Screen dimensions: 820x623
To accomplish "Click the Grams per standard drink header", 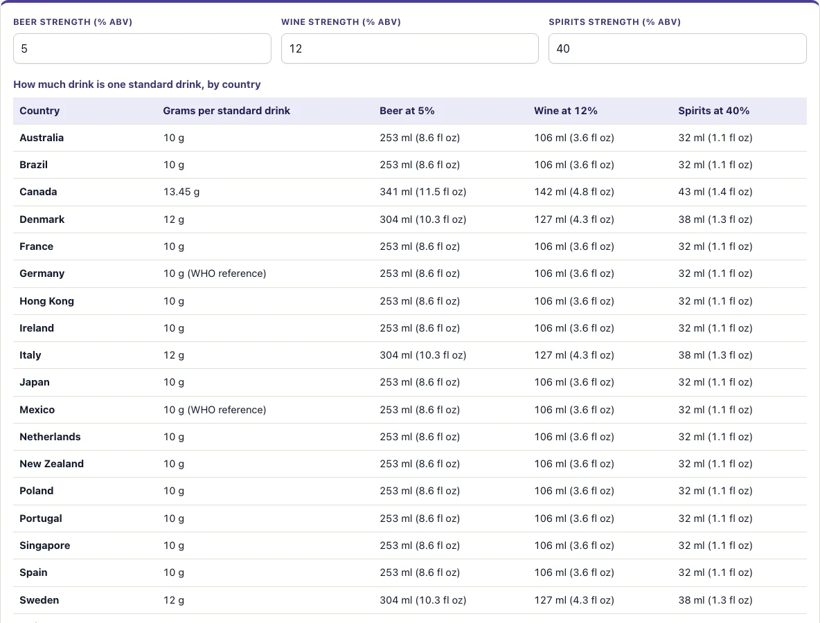I will point(226,111).
